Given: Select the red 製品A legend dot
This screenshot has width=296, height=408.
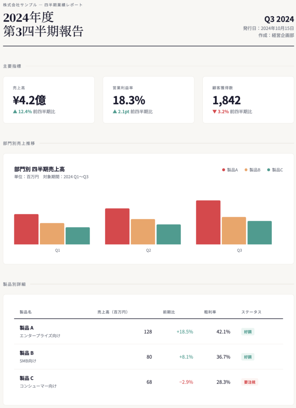Looking at the screenshot, I should tap(223, 170).
